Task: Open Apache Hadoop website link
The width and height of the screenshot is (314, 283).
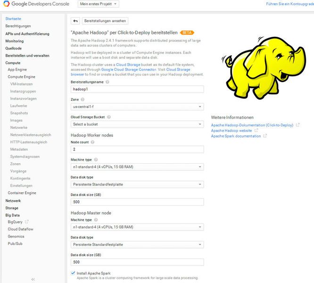Action: tap(231, 131)
